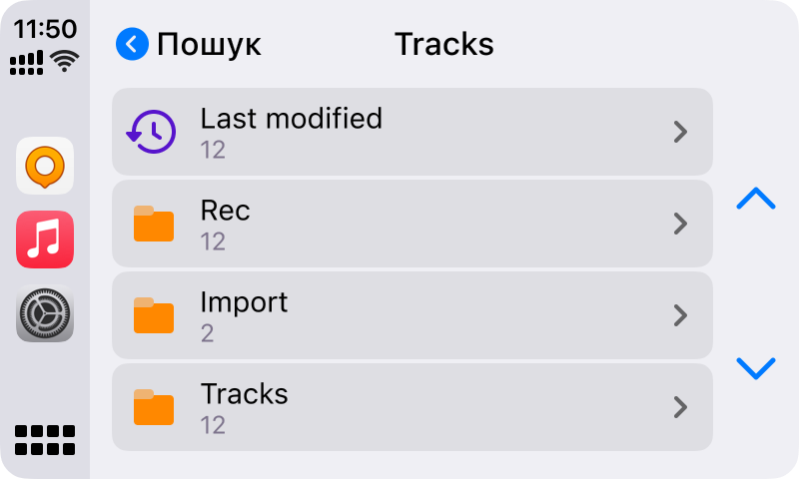Open the OsmAnd maps app icon

coord(45,166)
